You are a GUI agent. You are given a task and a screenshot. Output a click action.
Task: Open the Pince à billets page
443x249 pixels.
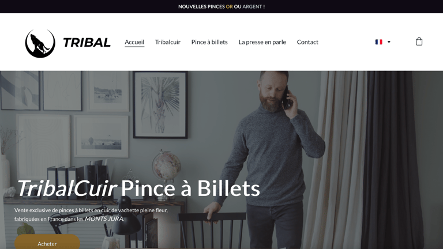[x=209, y=41]
